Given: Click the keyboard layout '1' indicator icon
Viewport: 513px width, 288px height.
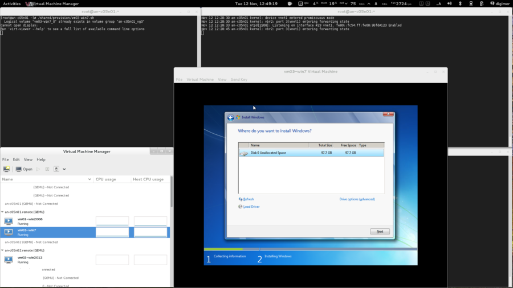Looking at the screenshot, I should click(x=421, y=3).
